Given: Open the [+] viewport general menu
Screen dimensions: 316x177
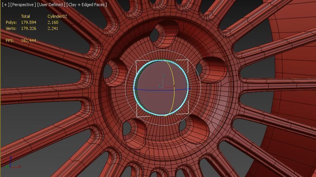Looking at the screenshot, I should 6,5.
